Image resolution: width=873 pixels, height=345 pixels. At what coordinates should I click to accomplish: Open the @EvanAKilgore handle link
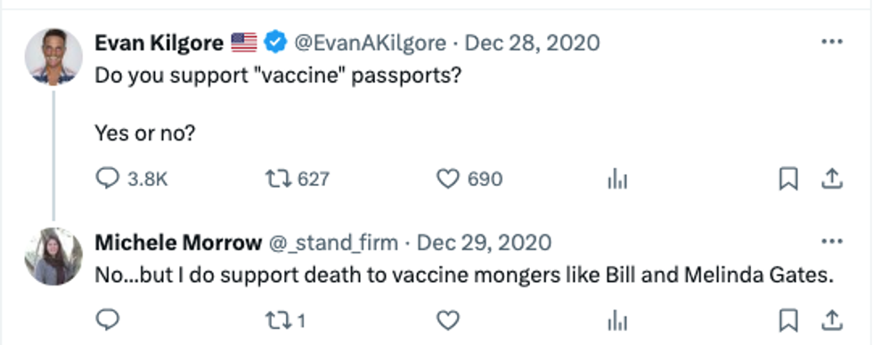pyautogui.click(x=370, y=43)
